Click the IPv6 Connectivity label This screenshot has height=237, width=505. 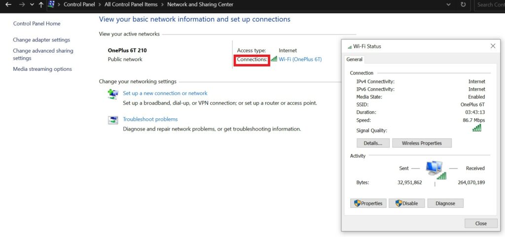[375, 89]
